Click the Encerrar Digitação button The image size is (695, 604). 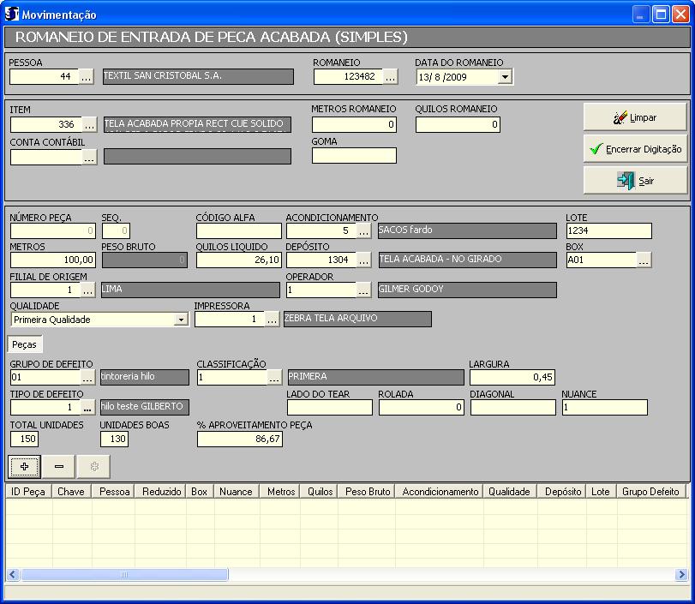[635, 149]
